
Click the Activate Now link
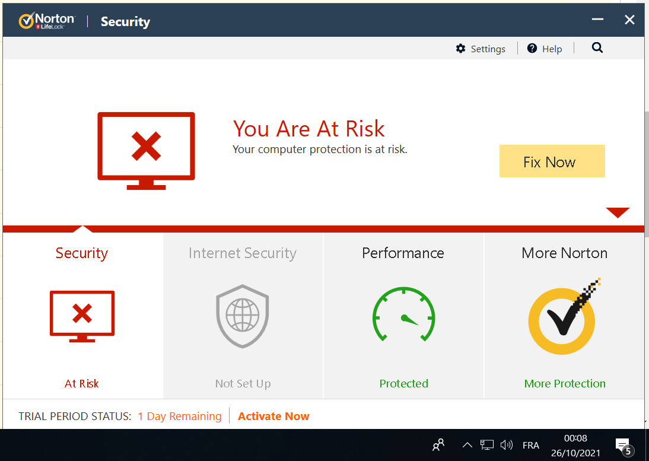point(273,416)
